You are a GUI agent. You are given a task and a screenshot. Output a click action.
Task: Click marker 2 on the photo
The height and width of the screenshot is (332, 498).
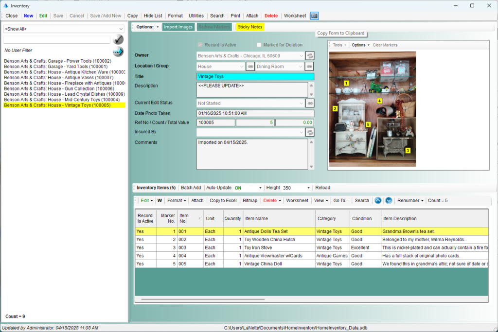(335, 108)
